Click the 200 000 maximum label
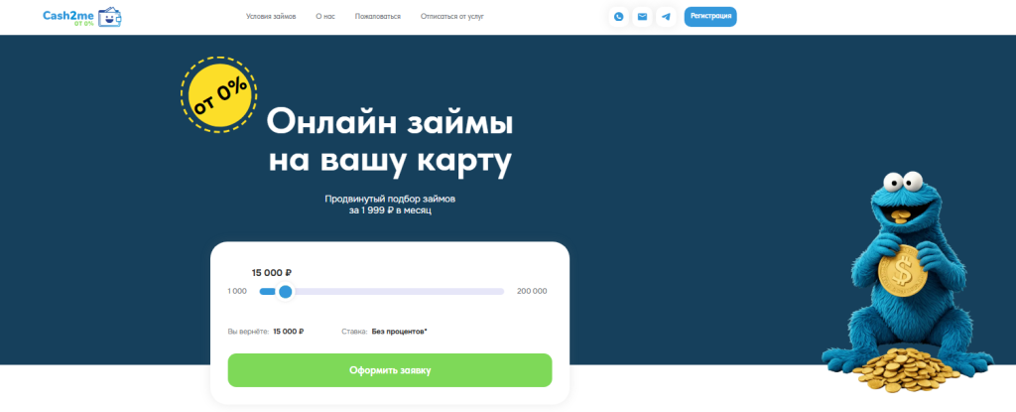Image resolution: width=1016 pixels, height=412 pixels. point(532,291)
